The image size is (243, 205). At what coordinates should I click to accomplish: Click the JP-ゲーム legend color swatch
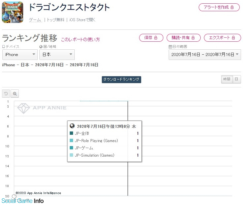coord(71,148)
